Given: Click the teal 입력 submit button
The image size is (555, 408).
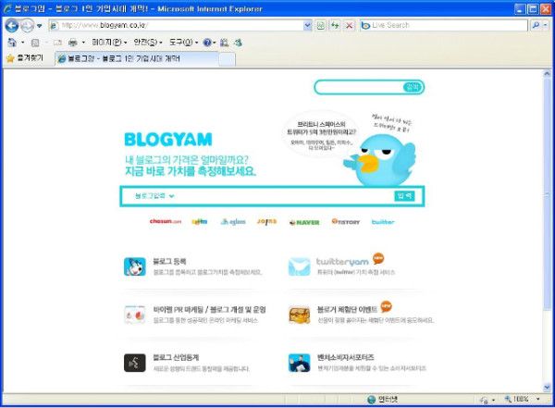Looking at the screenshot, I should point(404,196).
